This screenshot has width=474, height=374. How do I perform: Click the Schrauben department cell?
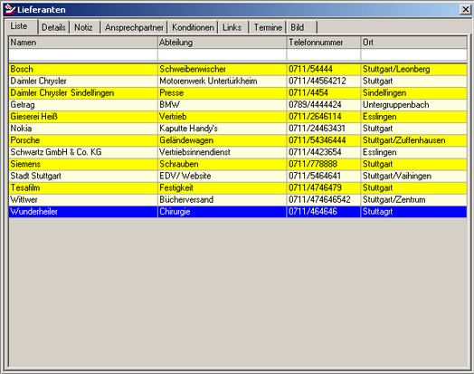click(222, 164)
